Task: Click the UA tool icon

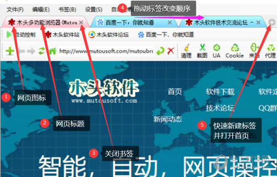Action: [217, 51]
